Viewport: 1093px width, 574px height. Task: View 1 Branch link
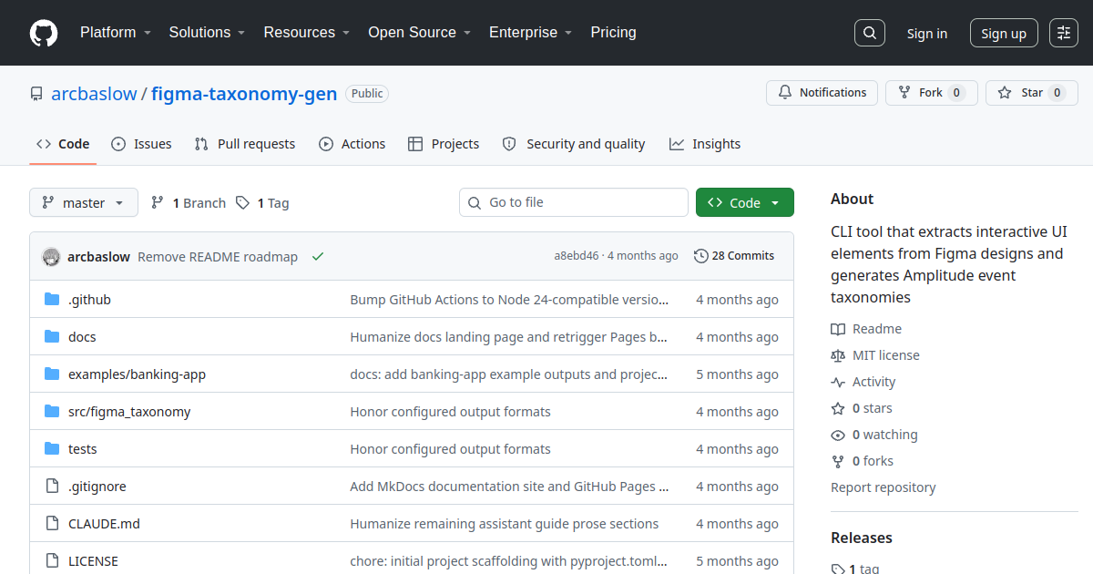[x=189, y=203]
